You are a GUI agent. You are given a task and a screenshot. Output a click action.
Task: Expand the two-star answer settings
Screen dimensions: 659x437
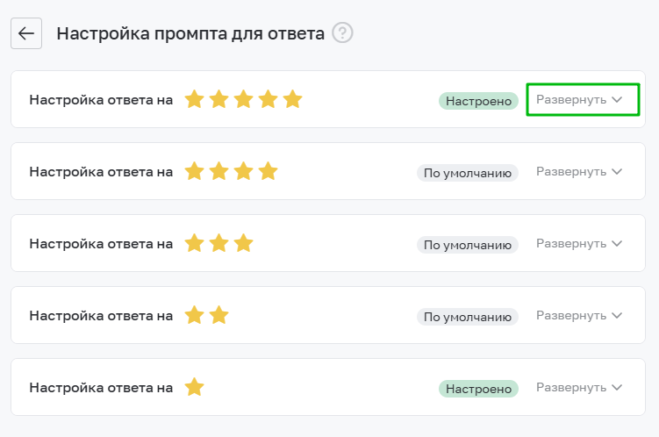tap(579, 315)
